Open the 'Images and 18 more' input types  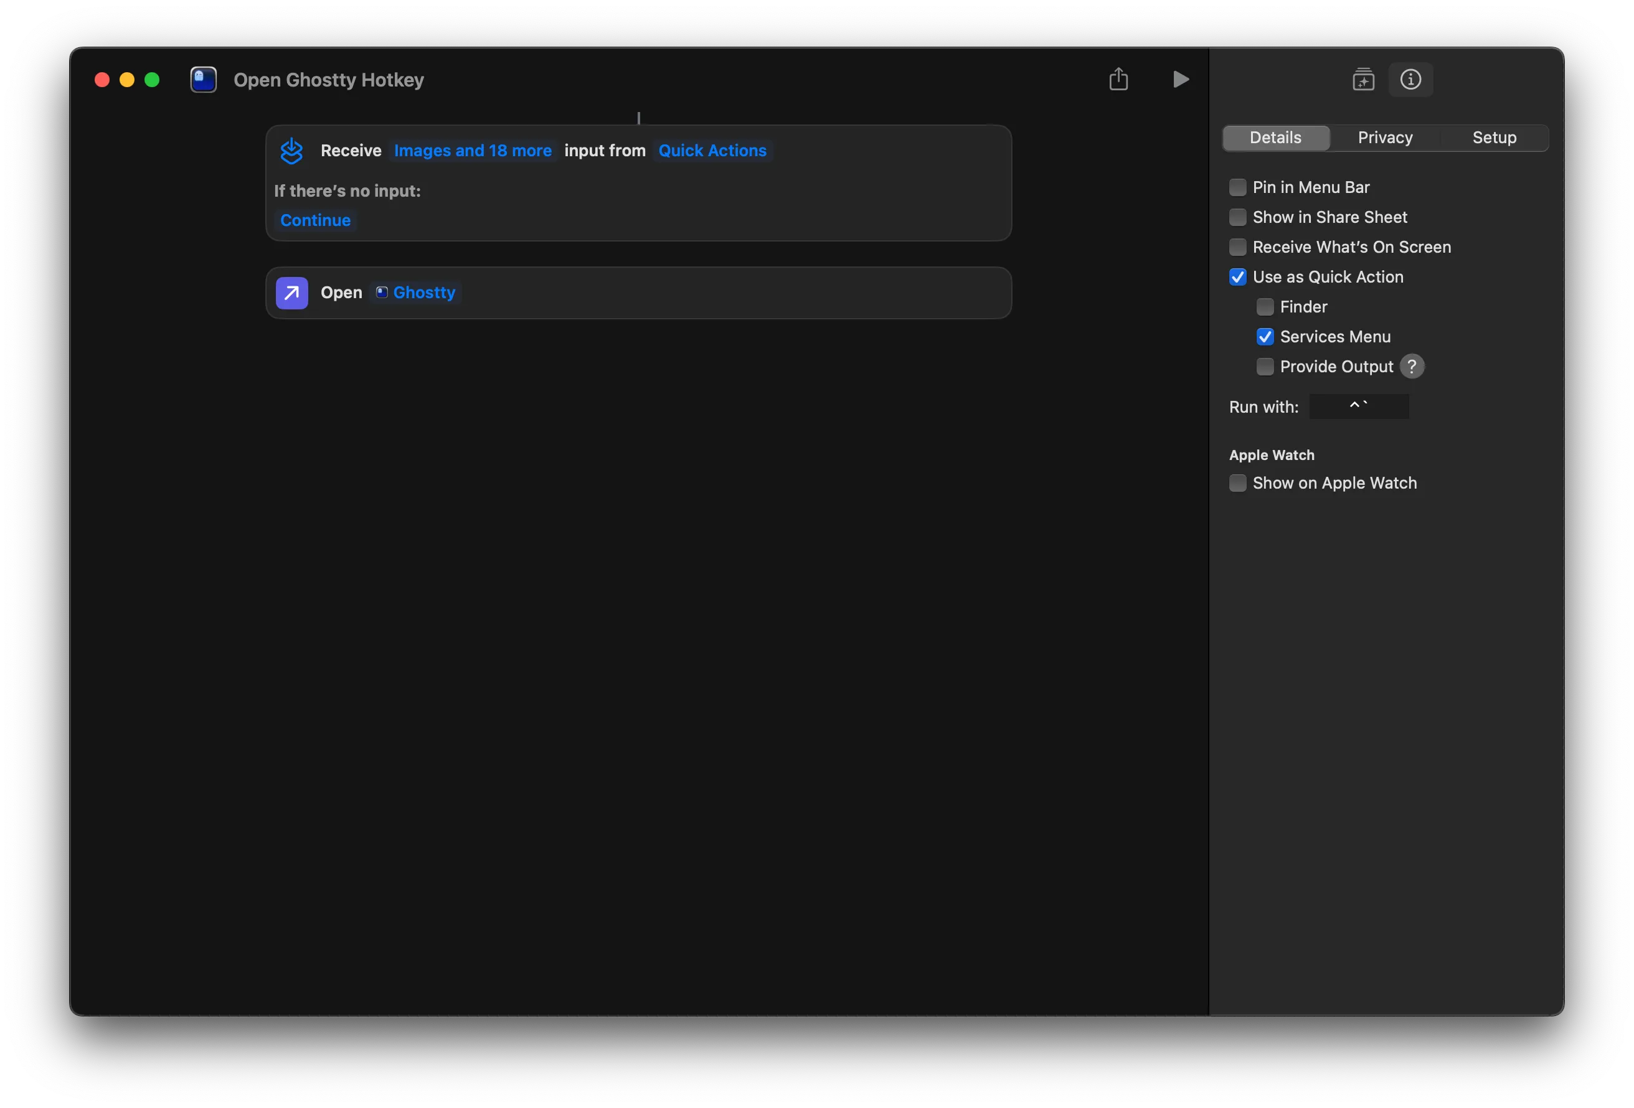(473, 151)
